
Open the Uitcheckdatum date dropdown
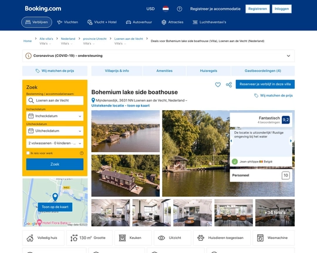pos(55,131)
